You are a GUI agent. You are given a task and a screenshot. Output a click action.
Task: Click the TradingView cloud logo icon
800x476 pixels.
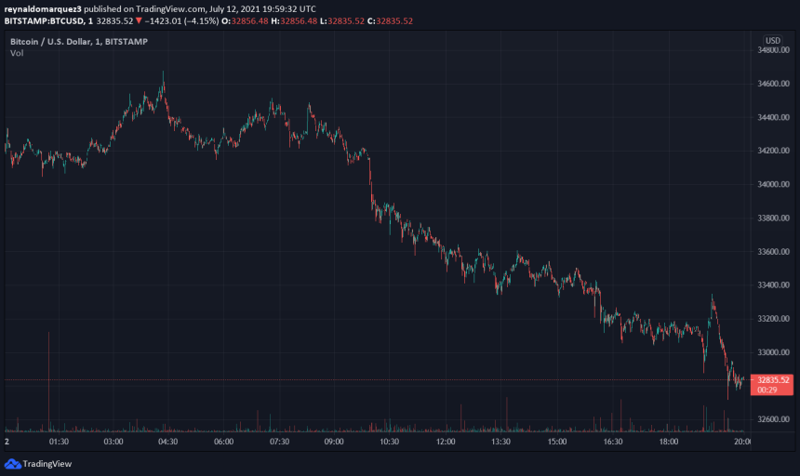click(13, 464)
